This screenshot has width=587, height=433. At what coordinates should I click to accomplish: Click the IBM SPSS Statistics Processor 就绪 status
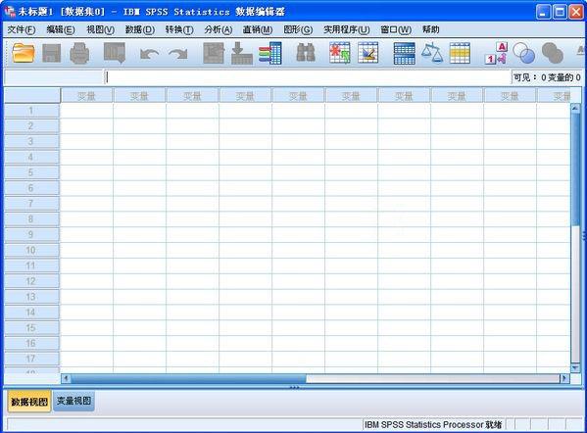pyautogui.click(x=433, y=425)
